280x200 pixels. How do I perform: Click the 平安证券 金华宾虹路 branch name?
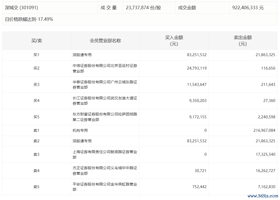pyautogui.click(x=105, y=187)
